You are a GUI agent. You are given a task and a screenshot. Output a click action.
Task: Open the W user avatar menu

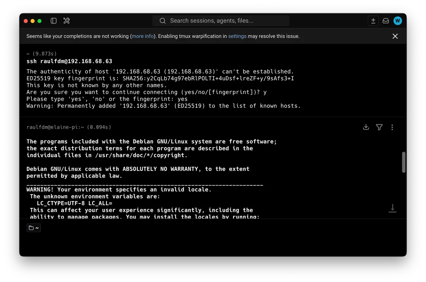click(x=397, y=21)
